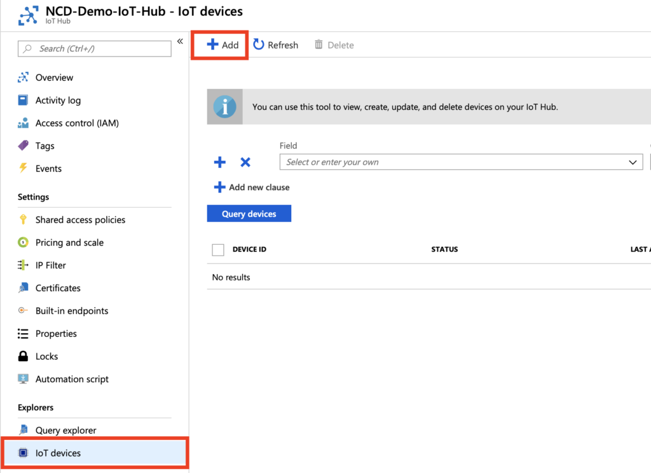The width and height of the screenshot is (651, 473).
Task: Click the Events lightning bolt icon
Action: [x=24, y=168]
